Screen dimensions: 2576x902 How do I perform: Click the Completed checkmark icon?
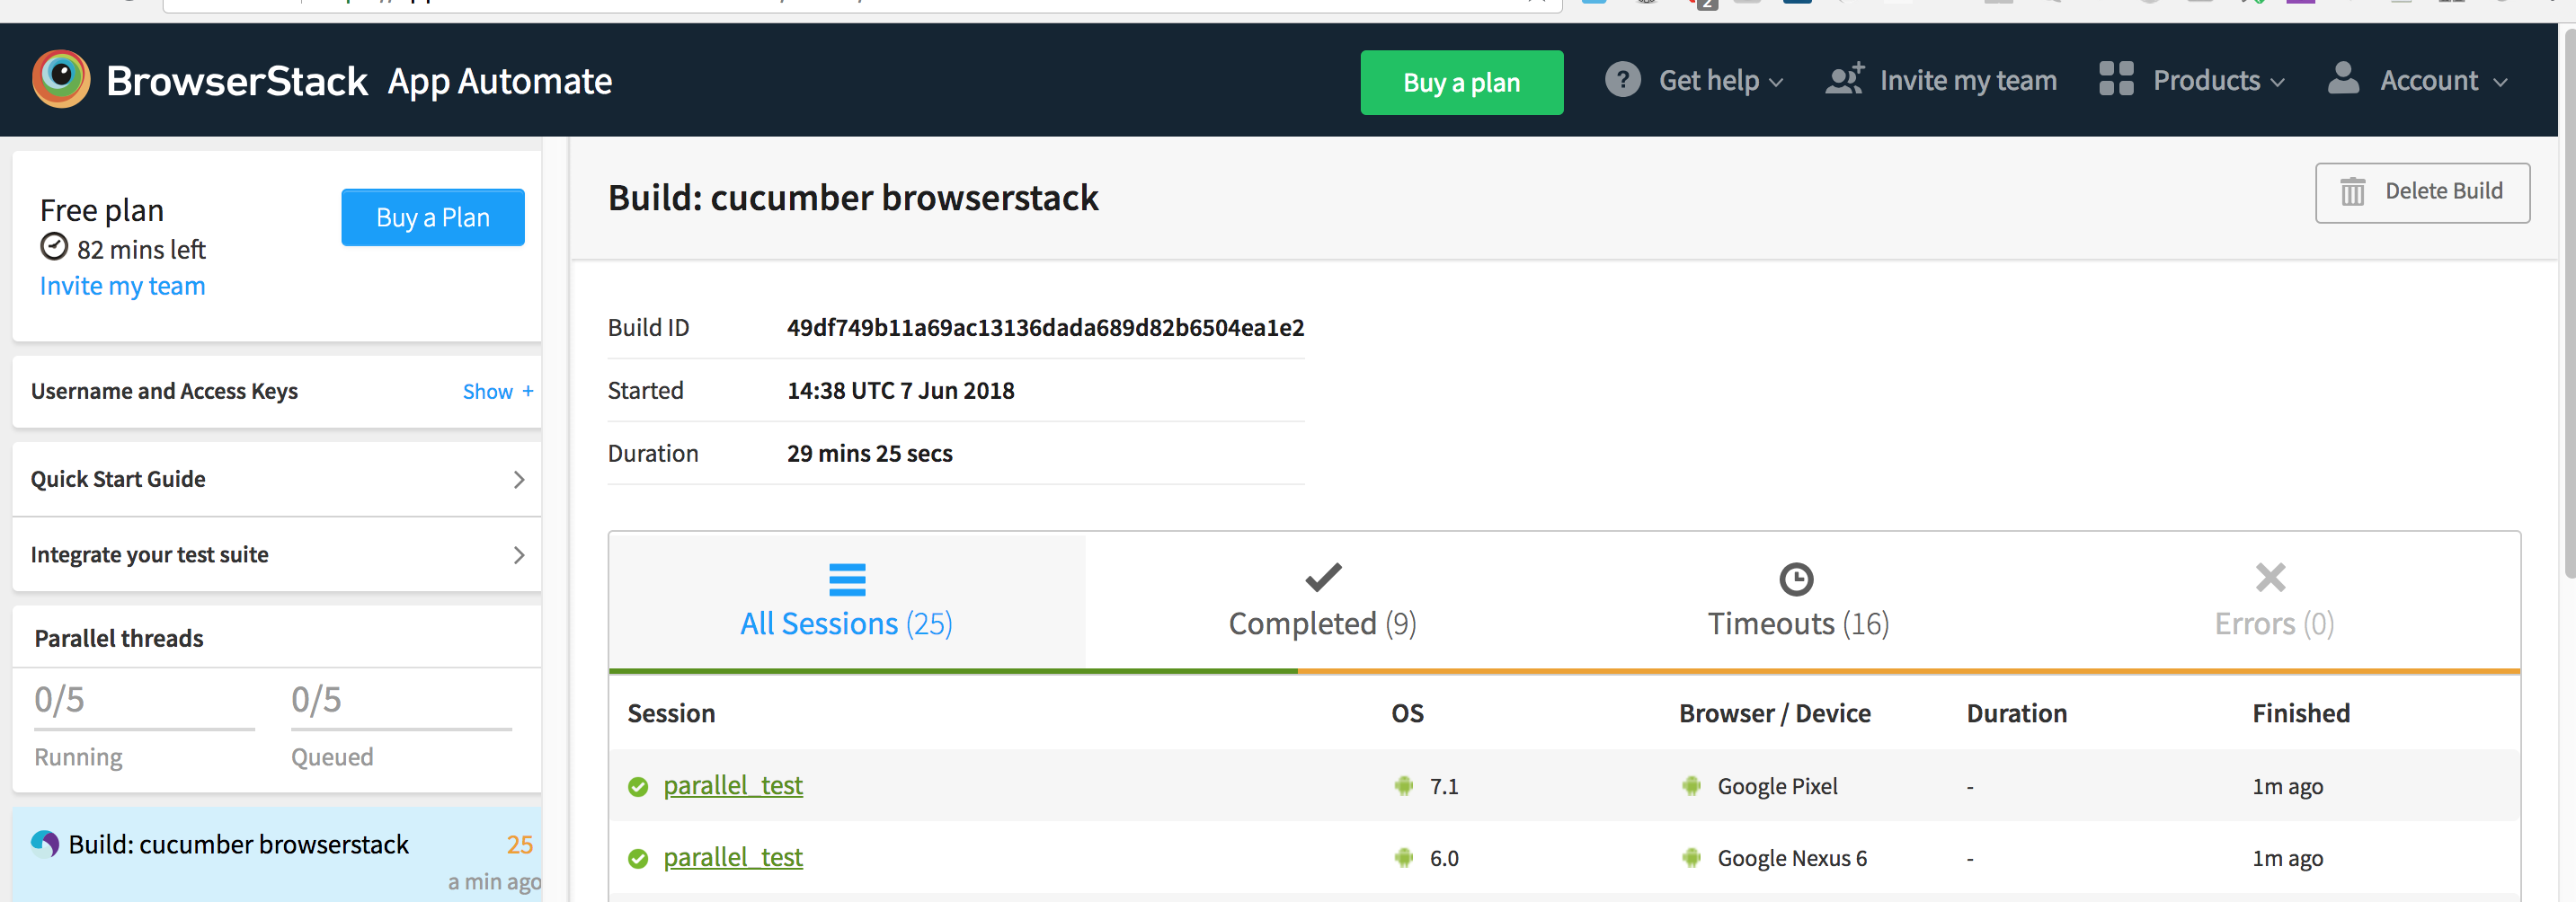(1323, 577)
